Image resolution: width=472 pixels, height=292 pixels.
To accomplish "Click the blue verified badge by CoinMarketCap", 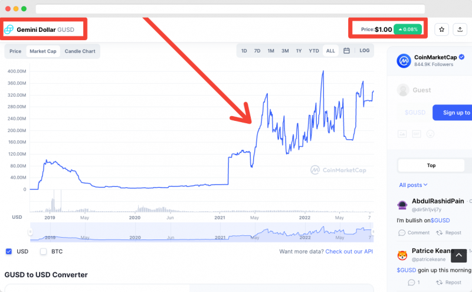I will pos(462,57).
